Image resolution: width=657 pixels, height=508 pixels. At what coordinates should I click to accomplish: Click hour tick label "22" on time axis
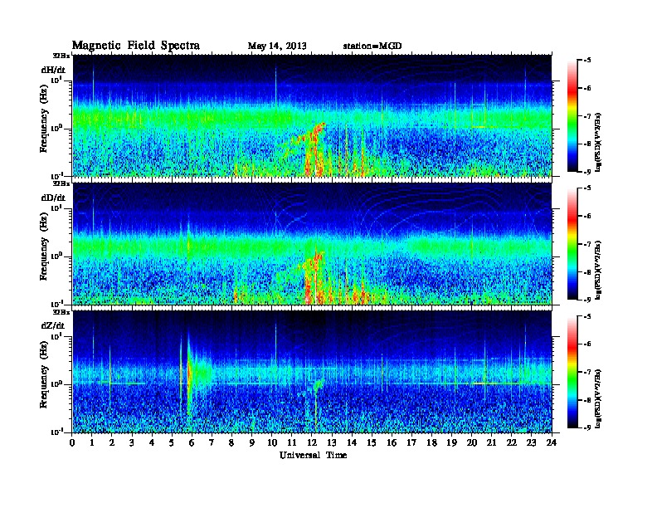click(512, 443)
